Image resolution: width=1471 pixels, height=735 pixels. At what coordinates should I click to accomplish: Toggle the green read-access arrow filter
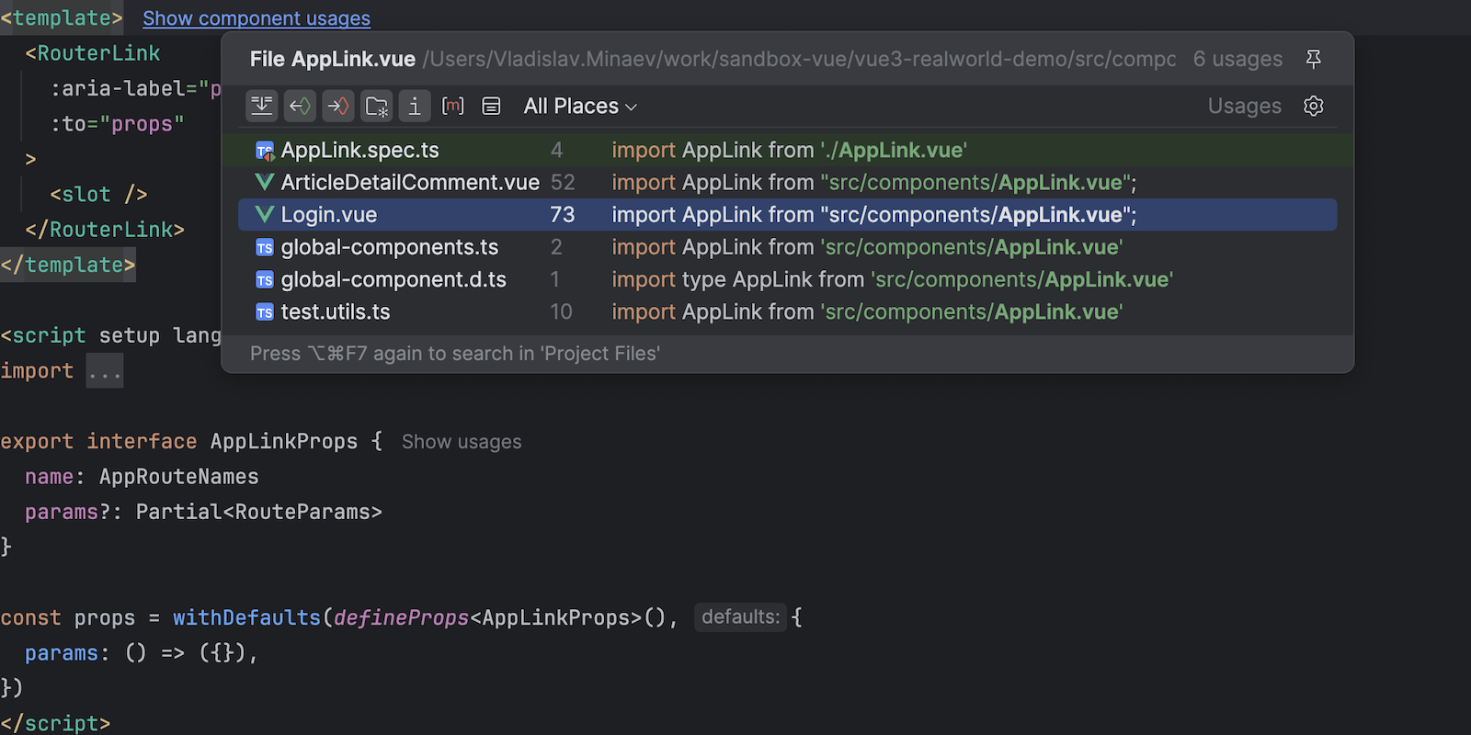[x=300, y=107]
